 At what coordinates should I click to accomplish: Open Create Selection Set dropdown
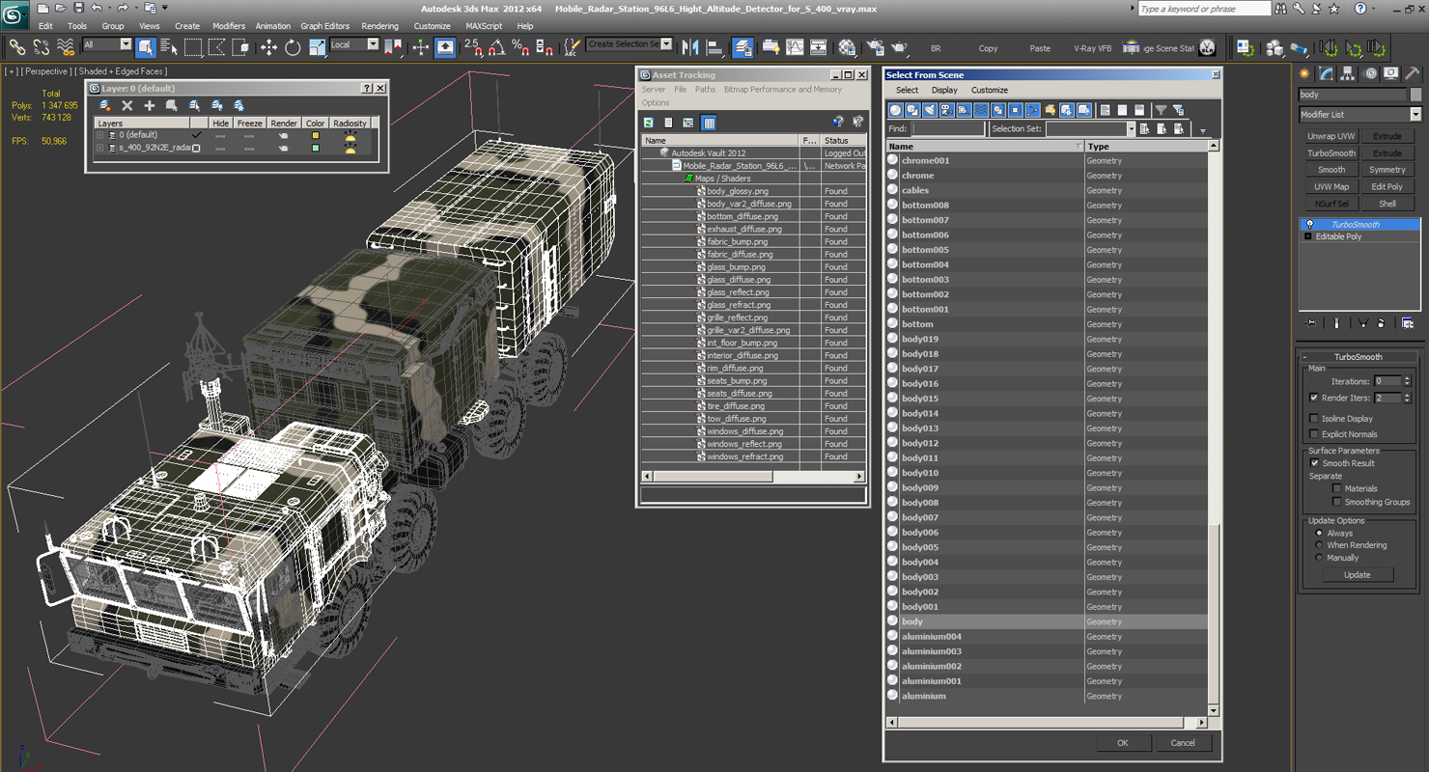pos(630,44)
